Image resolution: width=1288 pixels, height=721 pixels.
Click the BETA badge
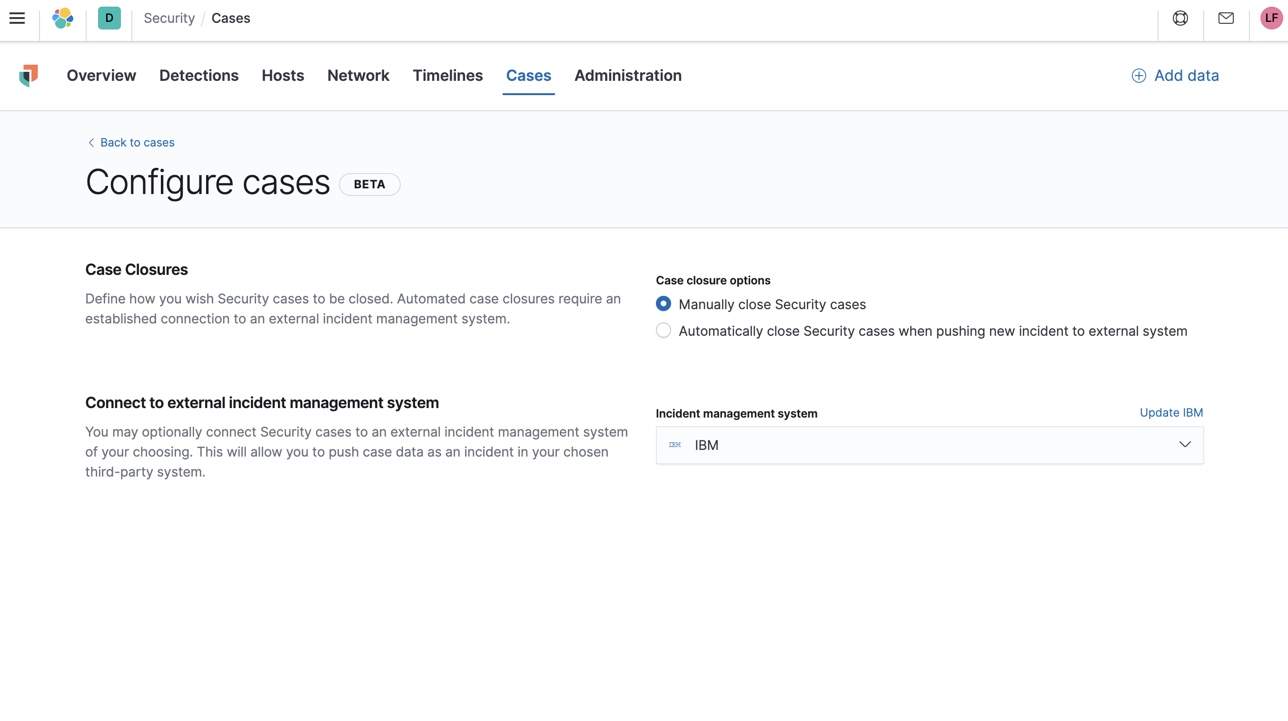[x=369, y=184]
